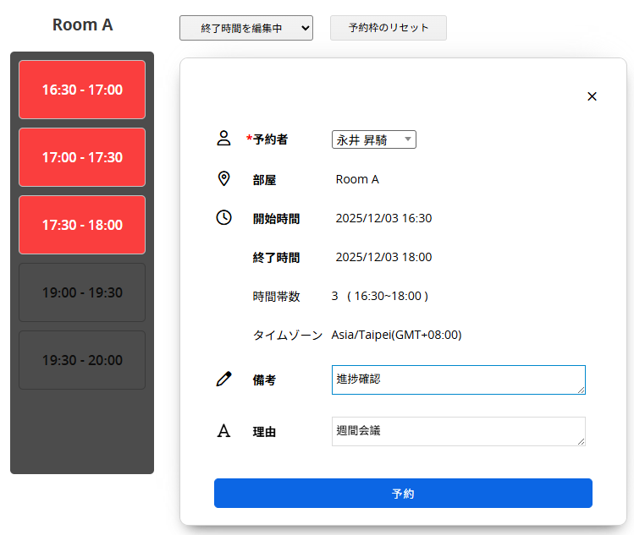Click the 終了時間 value 2025/12/03 18:00

click(383, 257)
